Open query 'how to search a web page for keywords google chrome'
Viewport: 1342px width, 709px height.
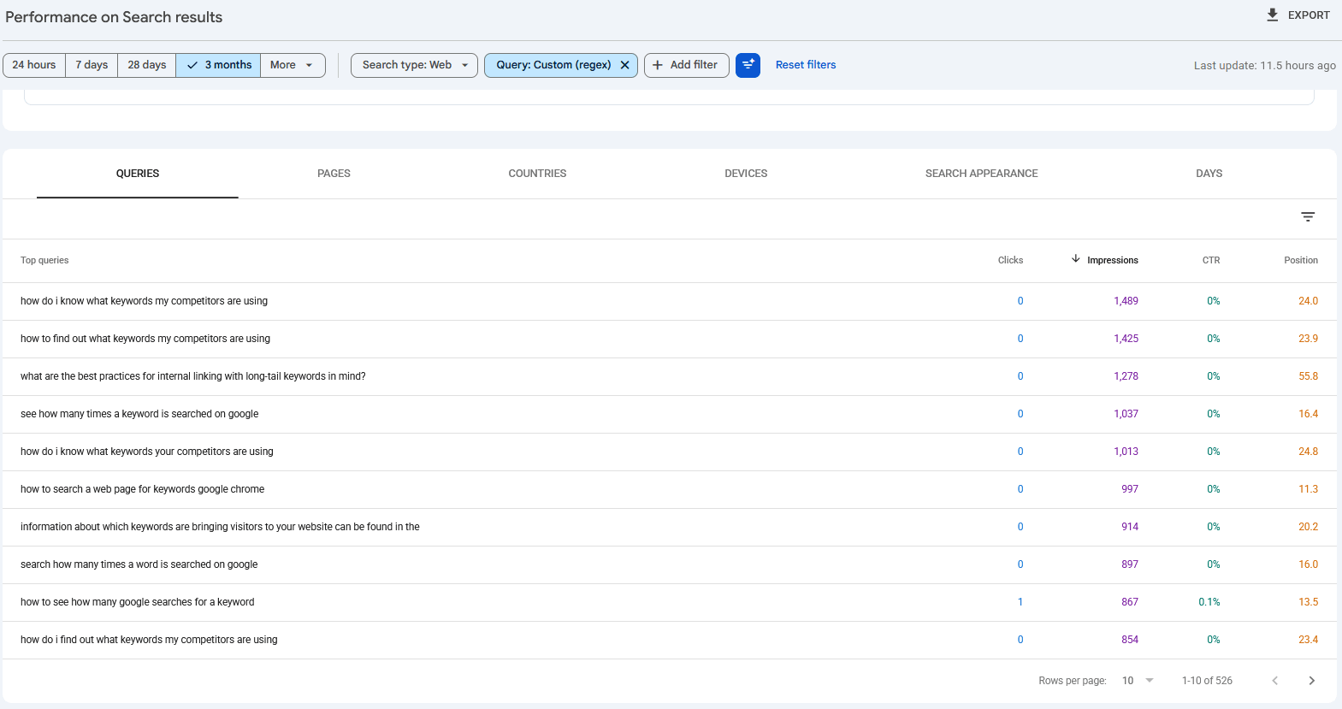point(143,489)
